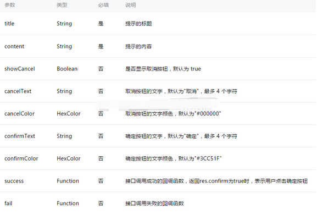Image resolution: width=323 pixels, height=220 pixels.
Task: Select the confirmText parameter name
Action: tap(20, 136)
